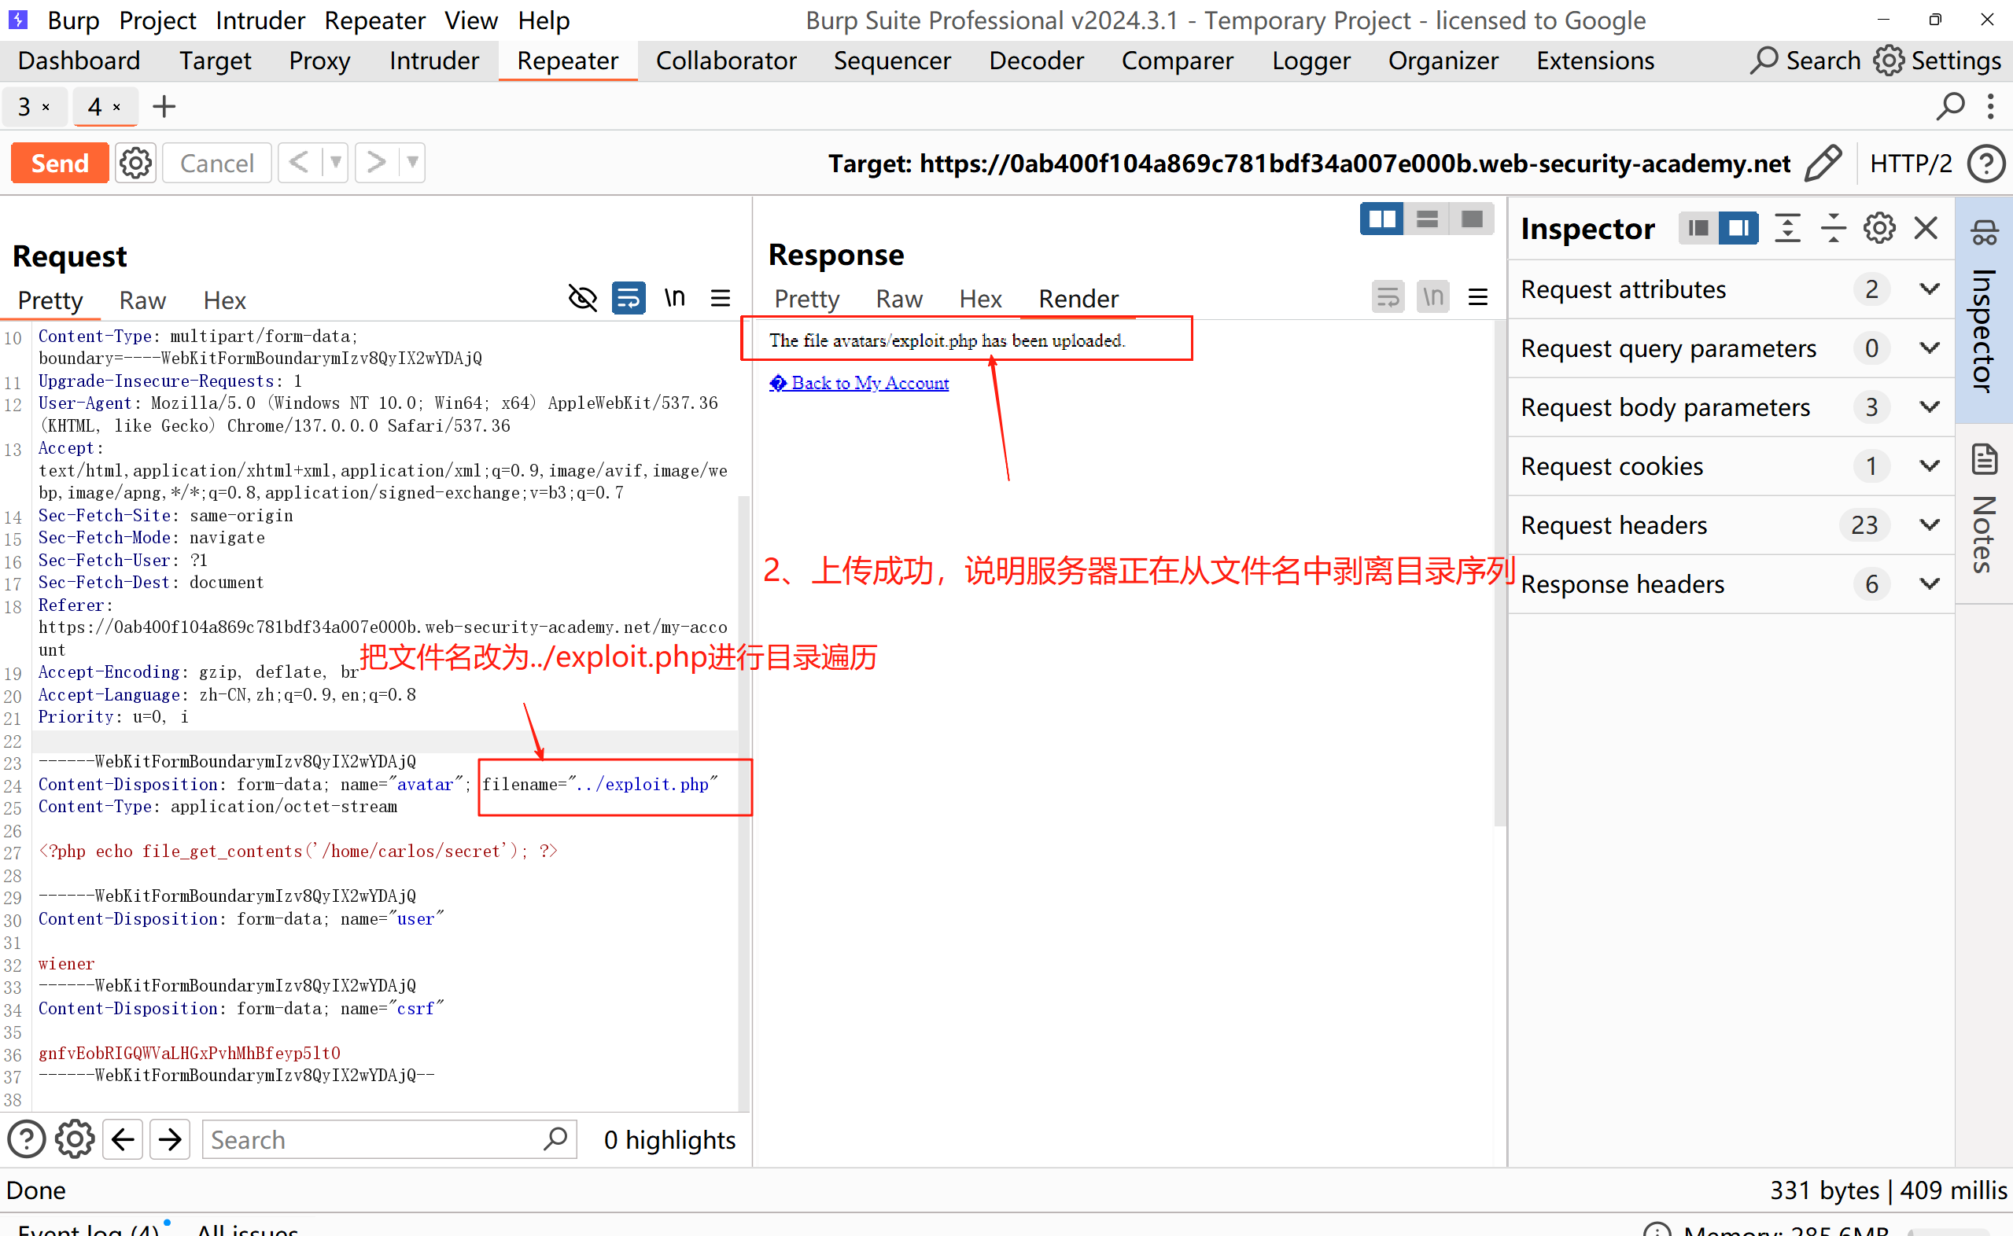
Task: Open the history back dropdown arrow
Action: coord(335,163)
